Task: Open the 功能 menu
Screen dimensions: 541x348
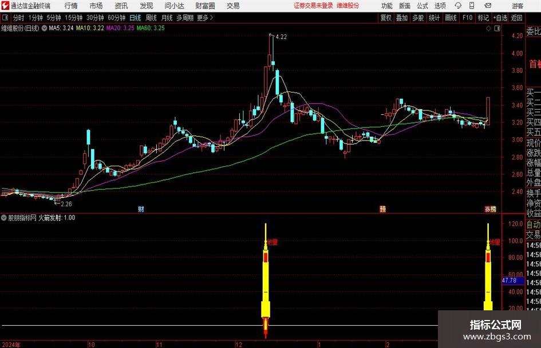Action: [387, 6]
